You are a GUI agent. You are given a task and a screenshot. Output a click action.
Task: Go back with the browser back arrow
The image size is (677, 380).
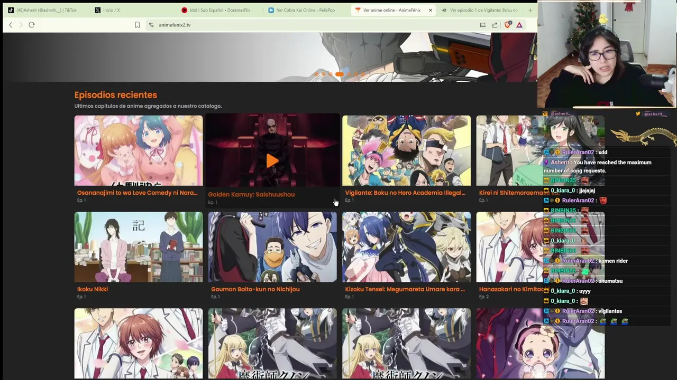pyautogui.click(x=11, y=25)
